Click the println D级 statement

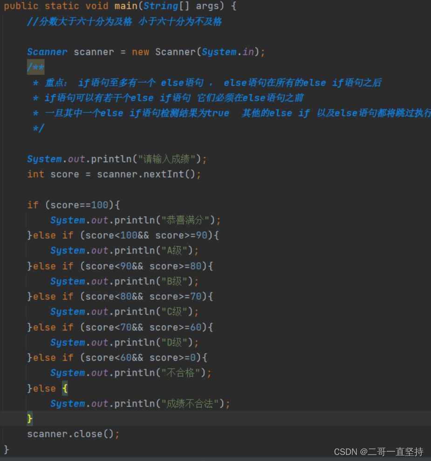click(x=124, y=343)
